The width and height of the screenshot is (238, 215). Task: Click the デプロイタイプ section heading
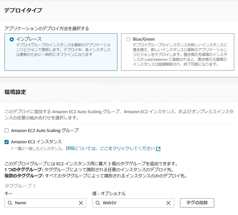pyautogui.click(x=23, y=10)
